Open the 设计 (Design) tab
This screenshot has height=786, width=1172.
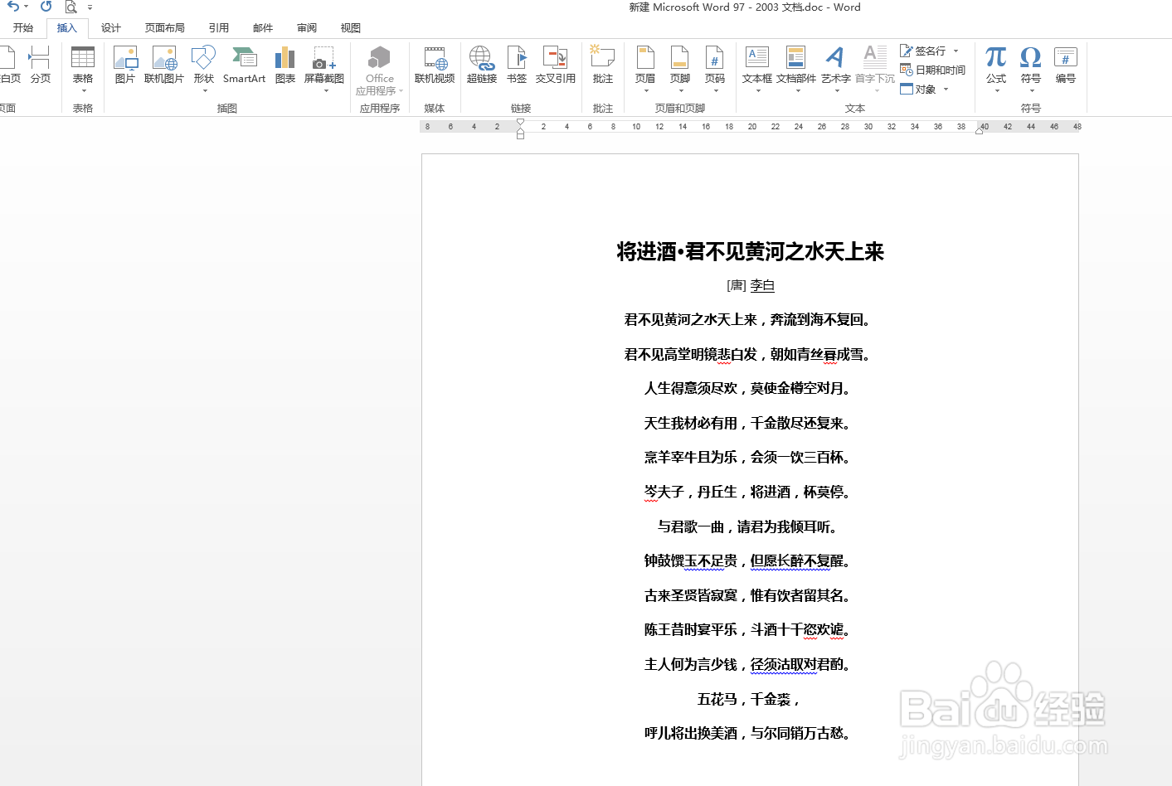111,28
